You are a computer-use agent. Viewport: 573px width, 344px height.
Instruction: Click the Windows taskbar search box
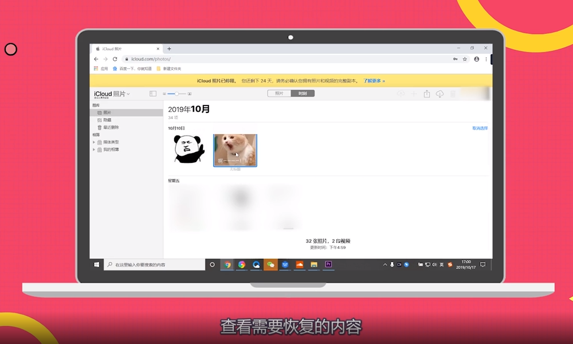coord(155,264)
